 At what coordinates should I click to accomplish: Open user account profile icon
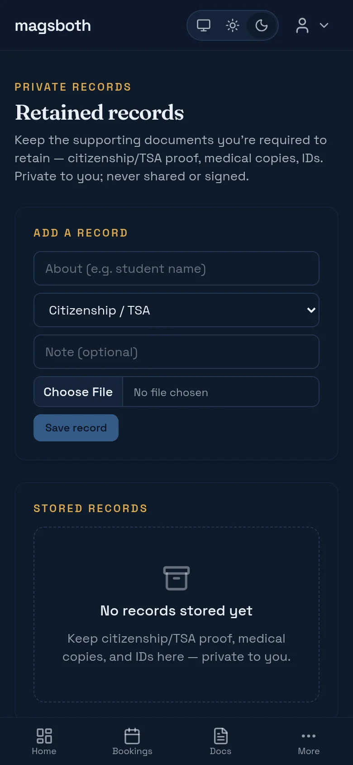[302, 25]
